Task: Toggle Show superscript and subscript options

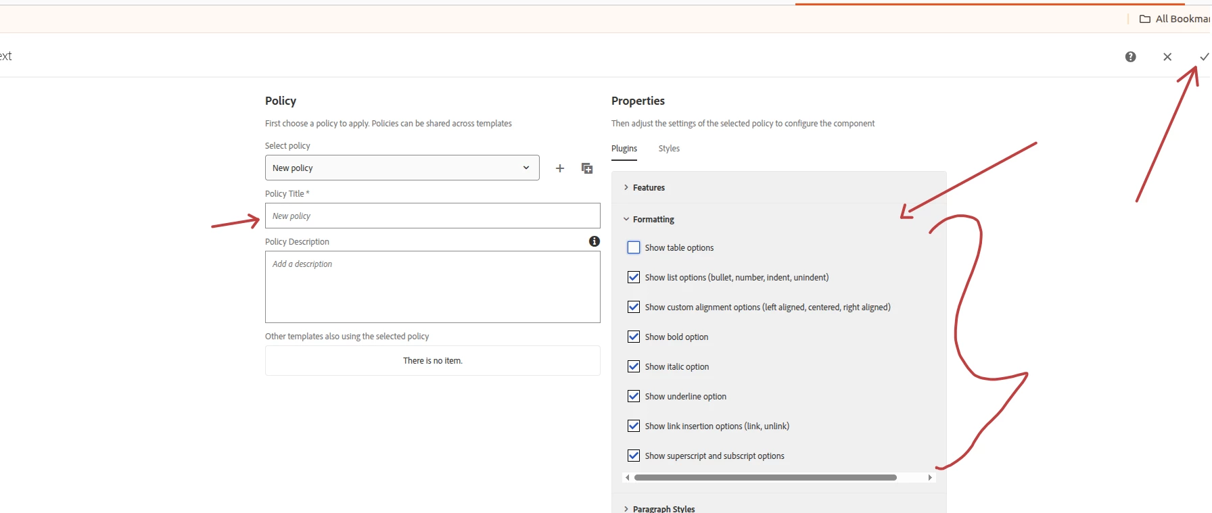Action: click(x=634, y=456)
